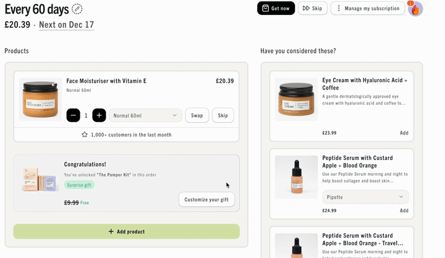The image size is (445, 258).
Task: Click the flame avatar icon
Action: pyautogui.click(x=415, y=9)
